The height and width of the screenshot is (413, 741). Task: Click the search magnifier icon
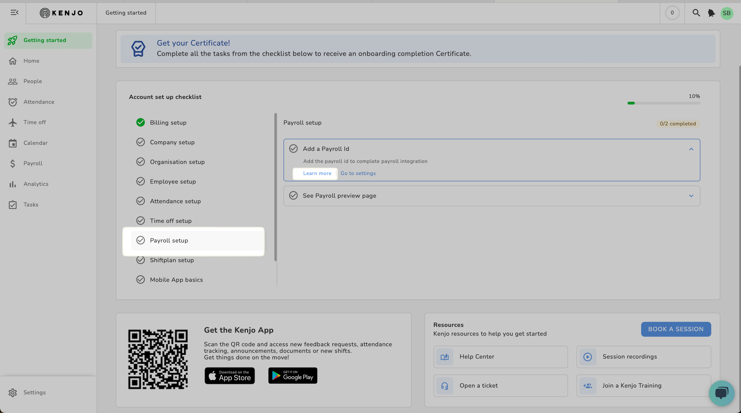(x=696, y=13)
